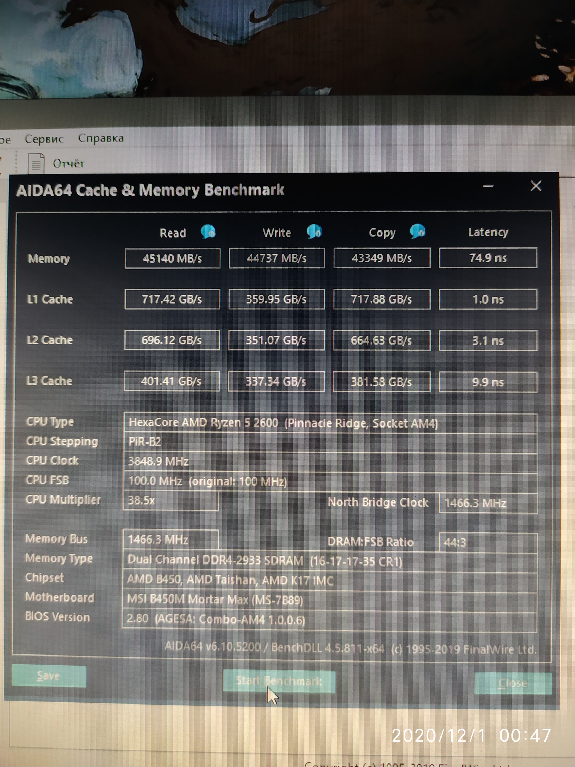The image size is (575, 767).
Task: Click the Latency column header
Action: (x=488, y=232)
